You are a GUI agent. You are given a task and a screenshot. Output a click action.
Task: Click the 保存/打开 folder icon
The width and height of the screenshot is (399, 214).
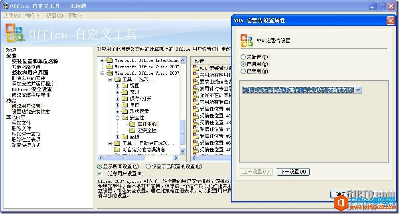pyautogui.click(x=124, y=99)
